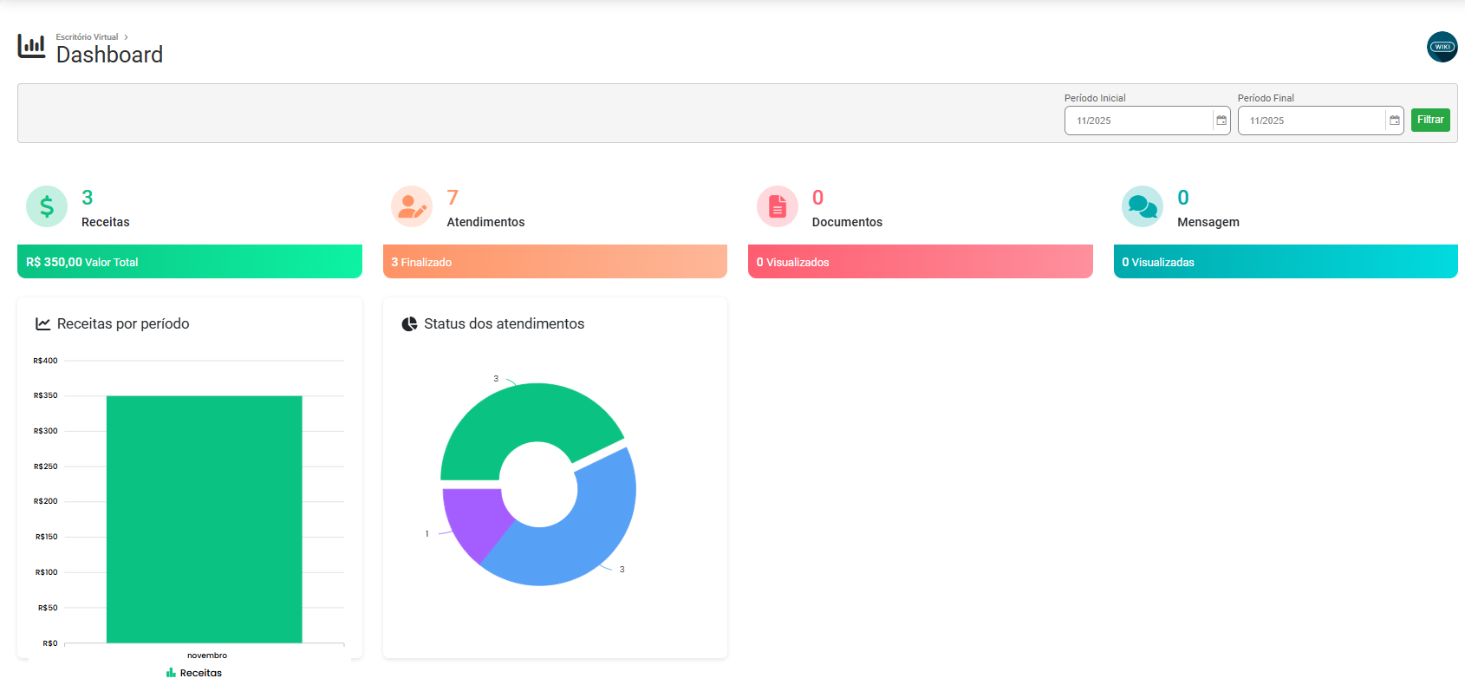Click the Mensagem chat bubbles icon

pos(1143,206)
